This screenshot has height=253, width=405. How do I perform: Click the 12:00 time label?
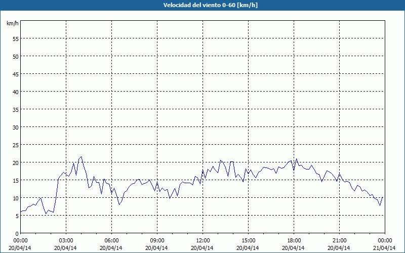point(203,240)
